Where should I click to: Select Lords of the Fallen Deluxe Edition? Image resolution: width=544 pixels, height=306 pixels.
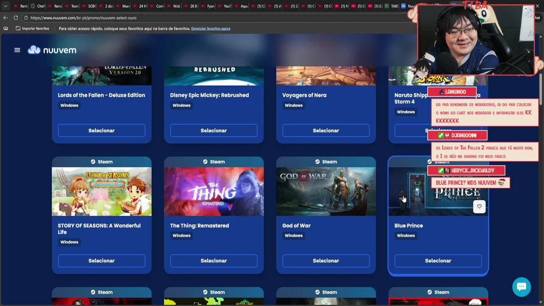(102, 130)
